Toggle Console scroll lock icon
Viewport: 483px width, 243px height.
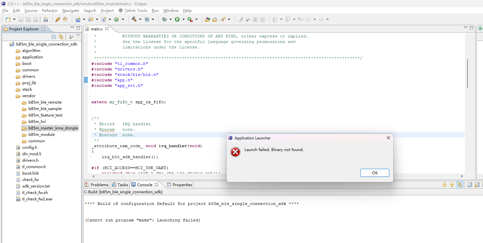[477, 185]
